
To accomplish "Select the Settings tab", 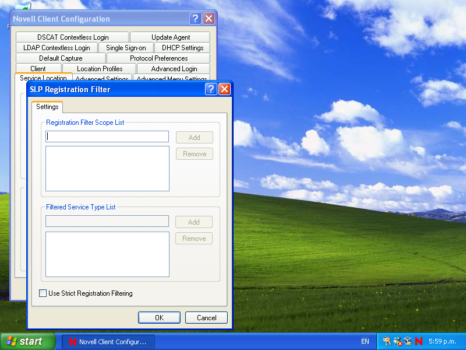I will point(47,107).
